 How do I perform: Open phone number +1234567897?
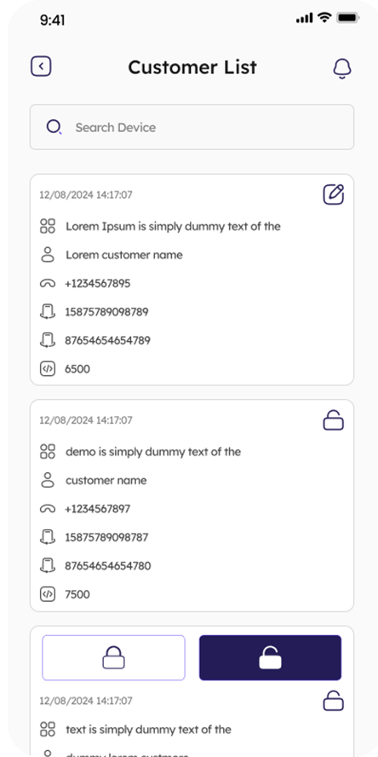click(97, 508)
